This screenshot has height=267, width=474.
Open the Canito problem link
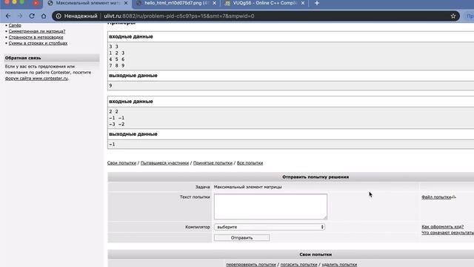click(15, 25)
